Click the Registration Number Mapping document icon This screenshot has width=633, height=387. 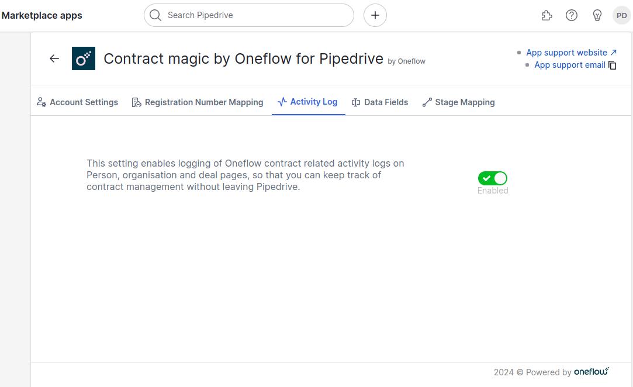(136, 102)
